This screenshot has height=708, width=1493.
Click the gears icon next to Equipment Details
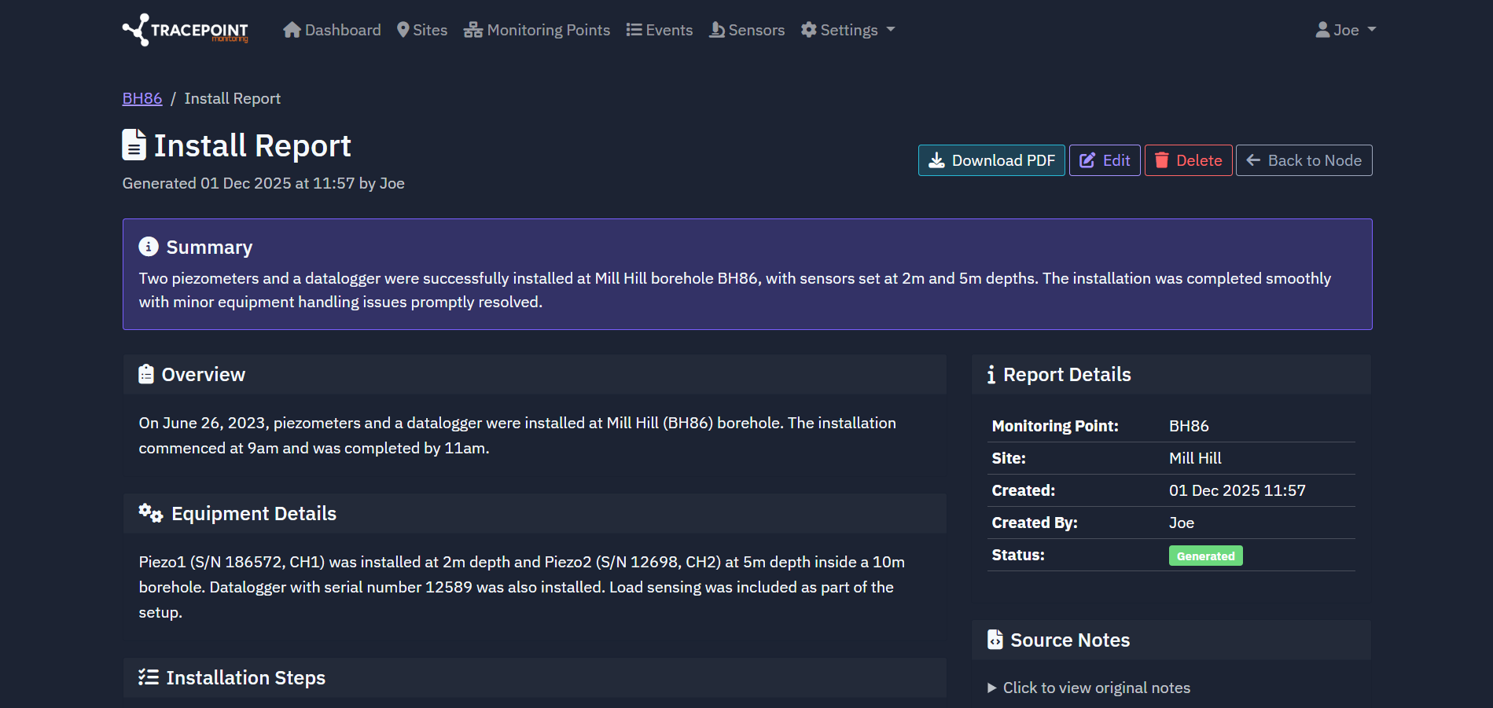(x=149, y=513)
